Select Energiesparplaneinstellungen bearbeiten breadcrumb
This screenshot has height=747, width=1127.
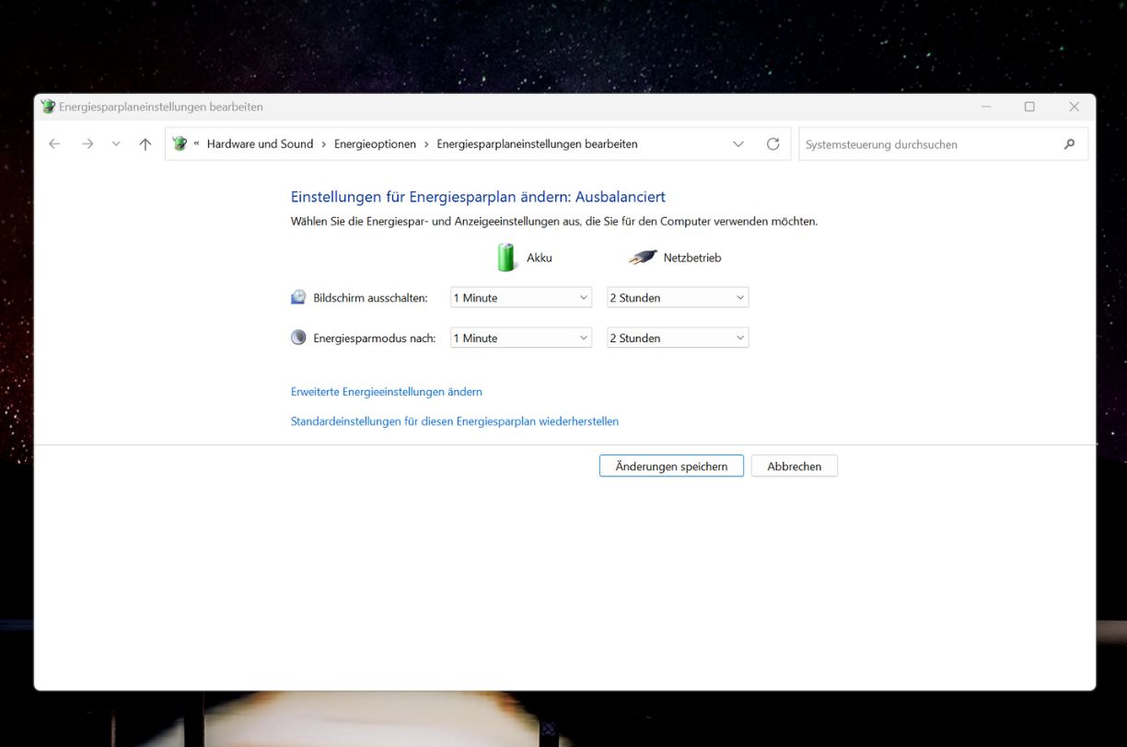pos(537,144)
